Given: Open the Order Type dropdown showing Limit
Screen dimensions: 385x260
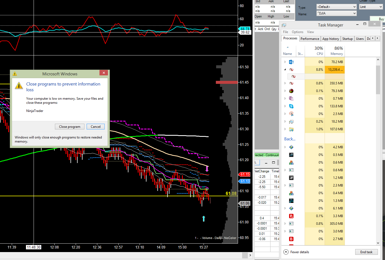Looking at the screenshot, I should coord(371,7).
